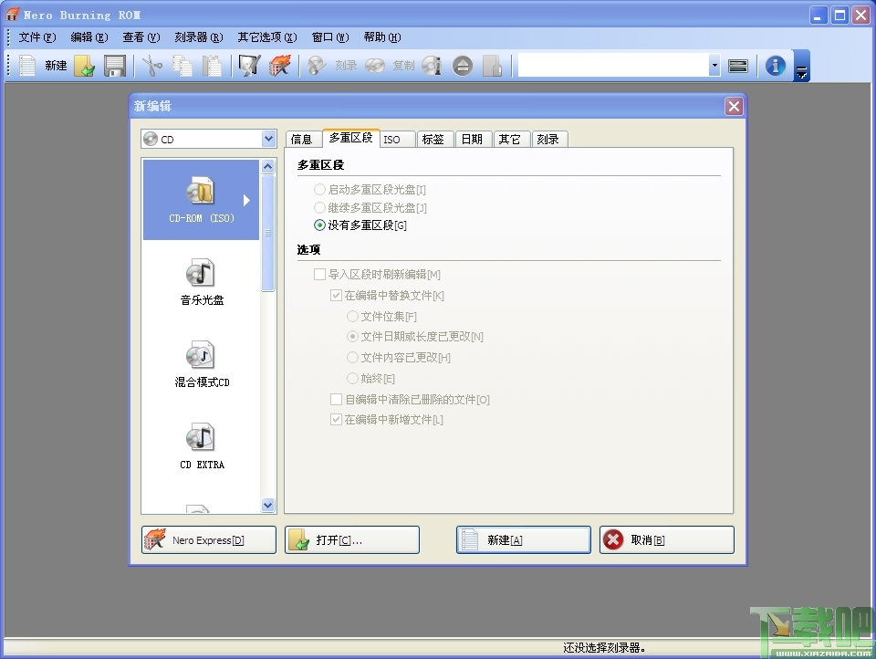Click compilation list scrollbar thumb

tap(267, 233)
